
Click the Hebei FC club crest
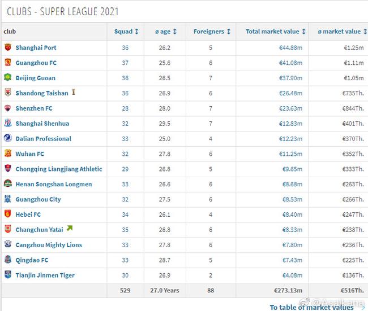[8, 214]
